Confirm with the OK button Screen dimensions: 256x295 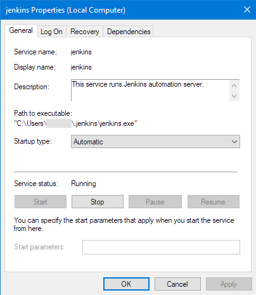pyautogui.click(x=126, y=284)
